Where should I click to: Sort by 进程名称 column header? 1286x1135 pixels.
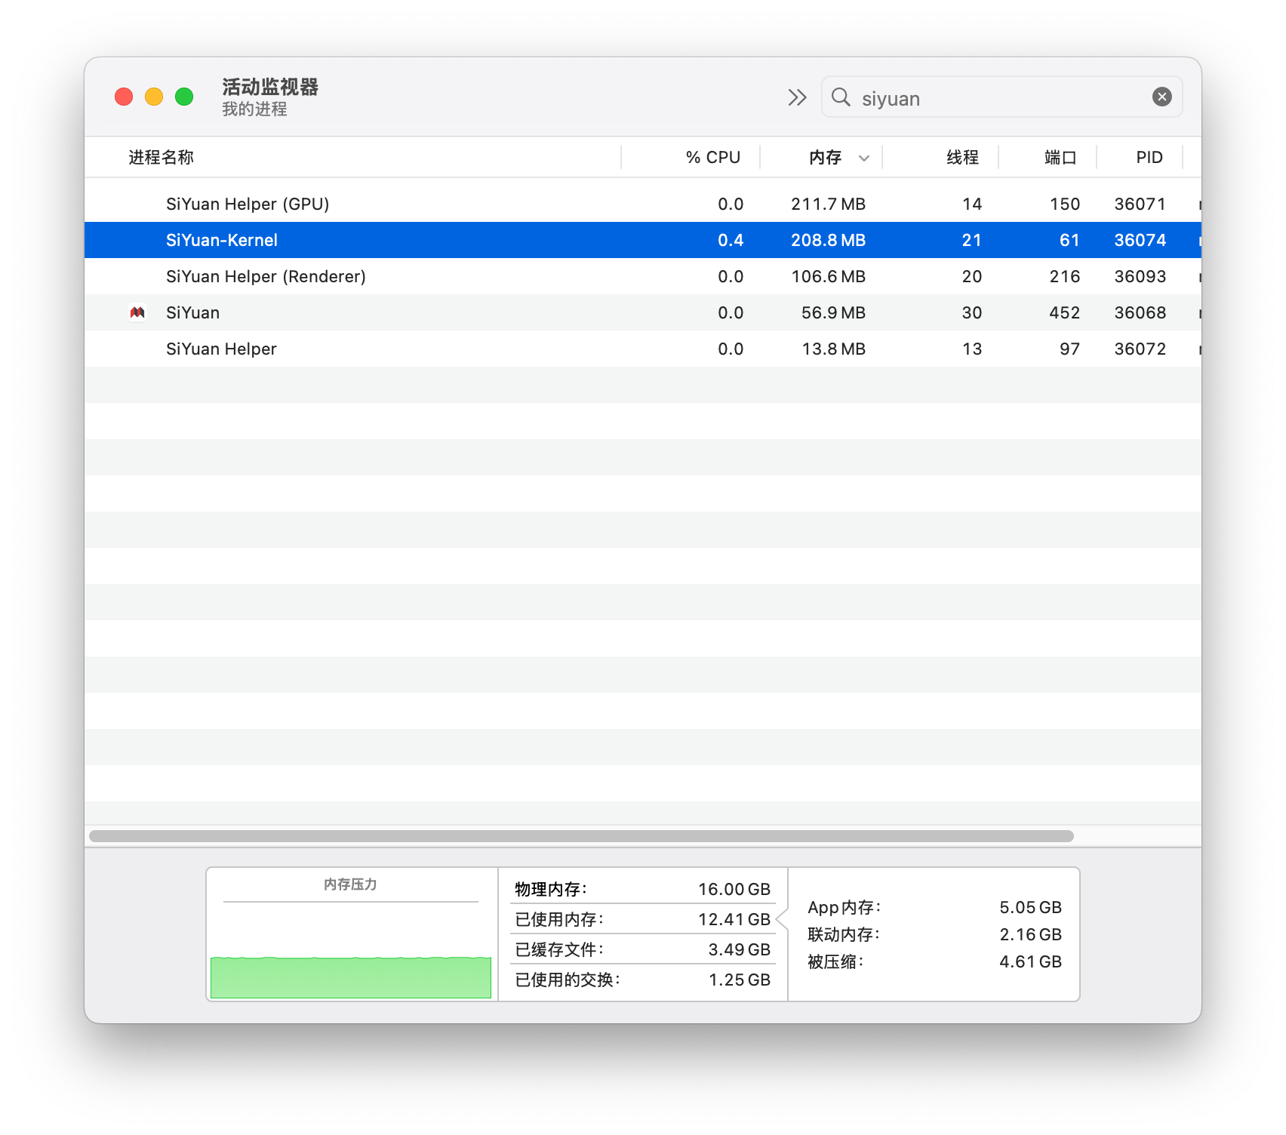161,157
